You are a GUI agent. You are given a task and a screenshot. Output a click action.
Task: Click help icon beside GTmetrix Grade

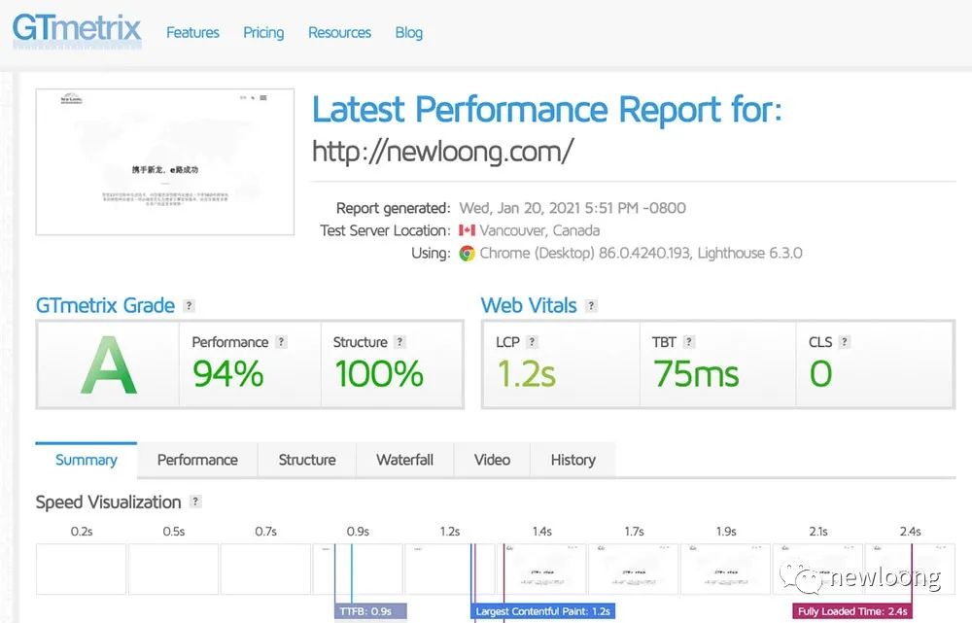click(x=190, y=305)
